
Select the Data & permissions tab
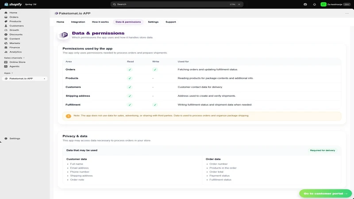tap(128, 22)
